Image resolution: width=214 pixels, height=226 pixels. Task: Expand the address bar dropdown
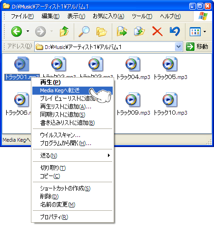point(178,47)
